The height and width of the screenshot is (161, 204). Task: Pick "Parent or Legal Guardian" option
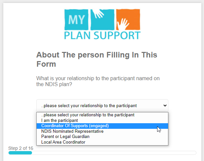tap(65, 136)
